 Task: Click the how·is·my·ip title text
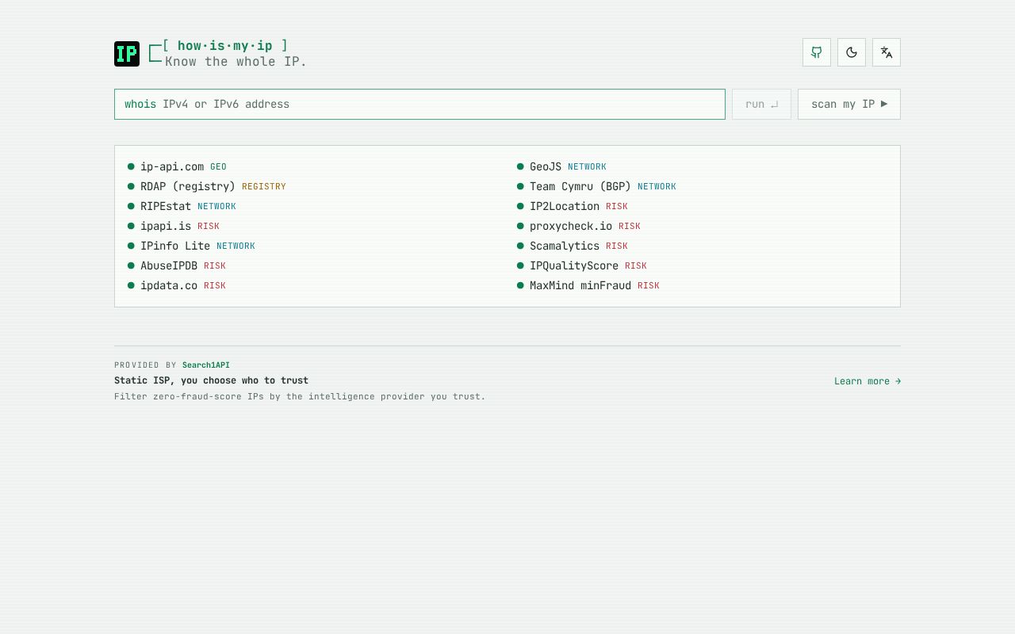pos(225,46)
